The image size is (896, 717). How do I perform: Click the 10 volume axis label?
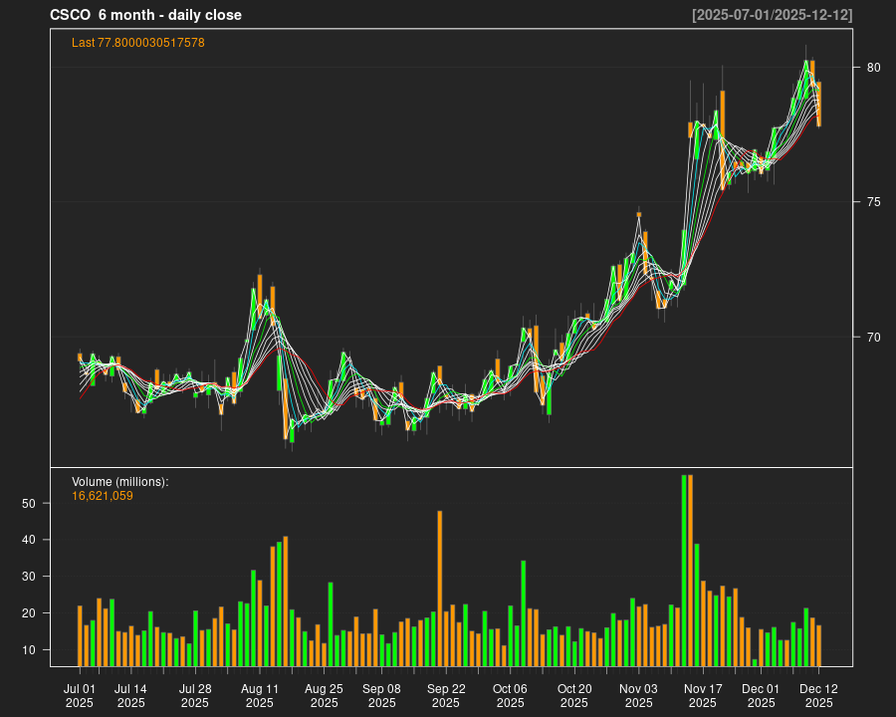(29, 650)
